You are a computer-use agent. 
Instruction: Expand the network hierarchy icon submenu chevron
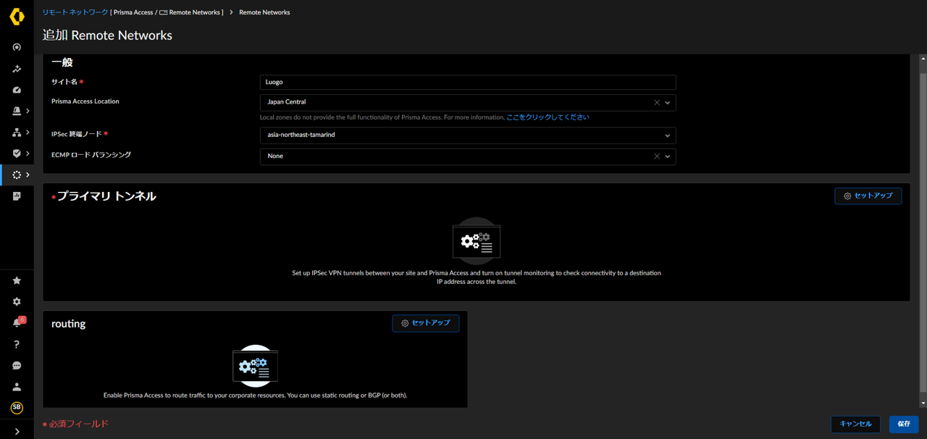[28, 133]
